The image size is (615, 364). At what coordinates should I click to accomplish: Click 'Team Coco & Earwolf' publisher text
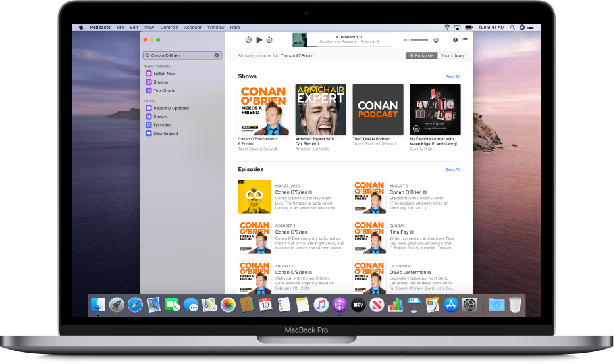click(x=257, y=149)
